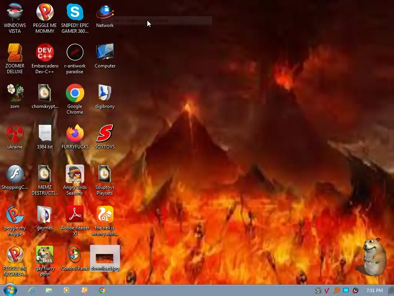Launch Internet Explorer from the taskbar
The image size is (394, 296).
(x=31, y=291)
